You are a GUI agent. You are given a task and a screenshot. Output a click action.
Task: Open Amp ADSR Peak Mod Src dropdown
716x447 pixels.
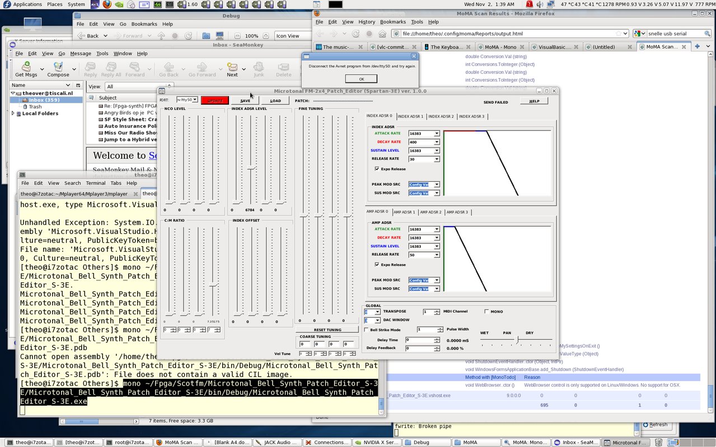[437, 280]
